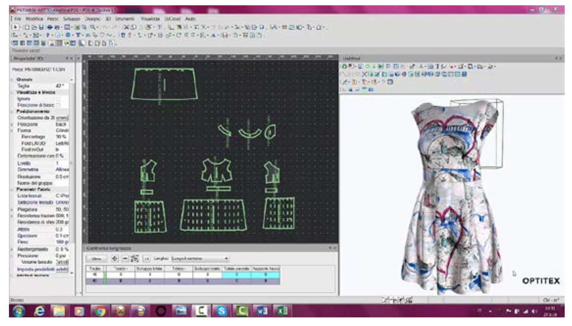Viewport: 572px width, 326px height.
Task: Collapse the Globale section
Action: pyautogui.click(x=13, y=80)
